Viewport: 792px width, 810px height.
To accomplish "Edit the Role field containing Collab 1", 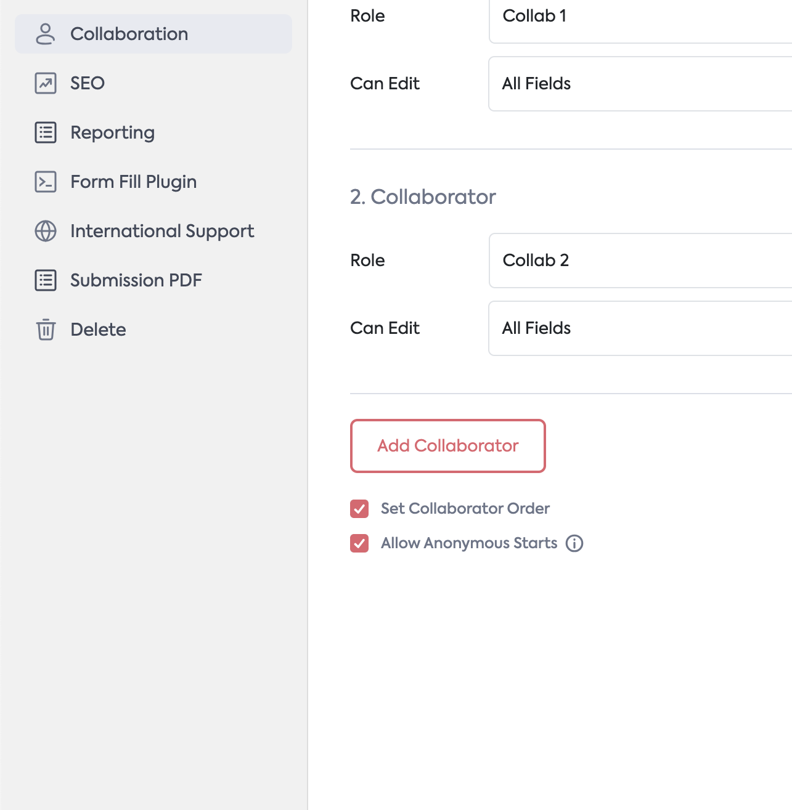I will point(640,17).
